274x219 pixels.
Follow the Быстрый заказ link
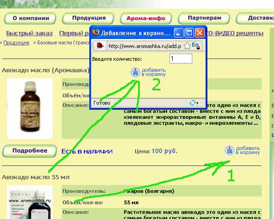coord(29,33)
